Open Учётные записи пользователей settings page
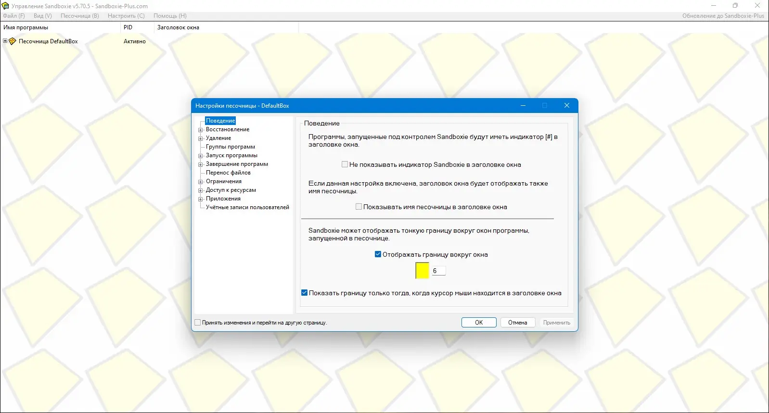 tap(247, 207)
